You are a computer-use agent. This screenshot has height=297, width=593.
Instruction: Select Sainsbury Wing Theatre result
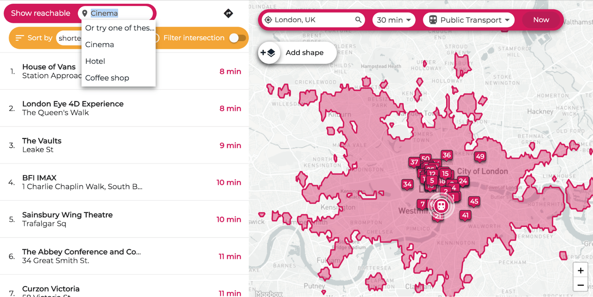(x=125, y=219)
